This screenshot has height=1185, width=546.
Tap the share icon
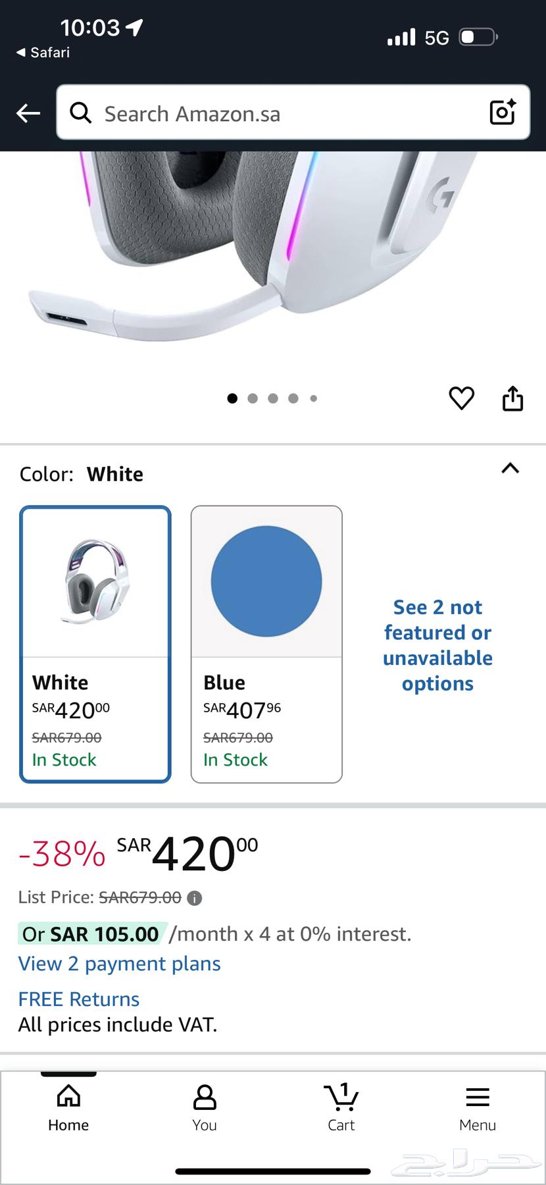click(512, 398)
